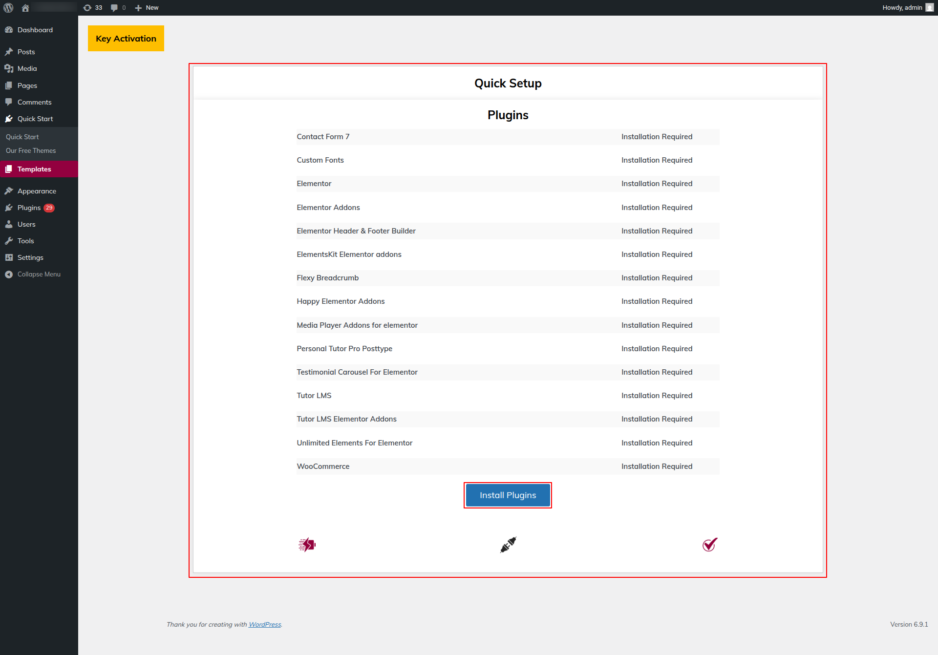The width and height of the screenshot is (938, 655).
Task: Follow the WordPress footer link
Action: 265,624
